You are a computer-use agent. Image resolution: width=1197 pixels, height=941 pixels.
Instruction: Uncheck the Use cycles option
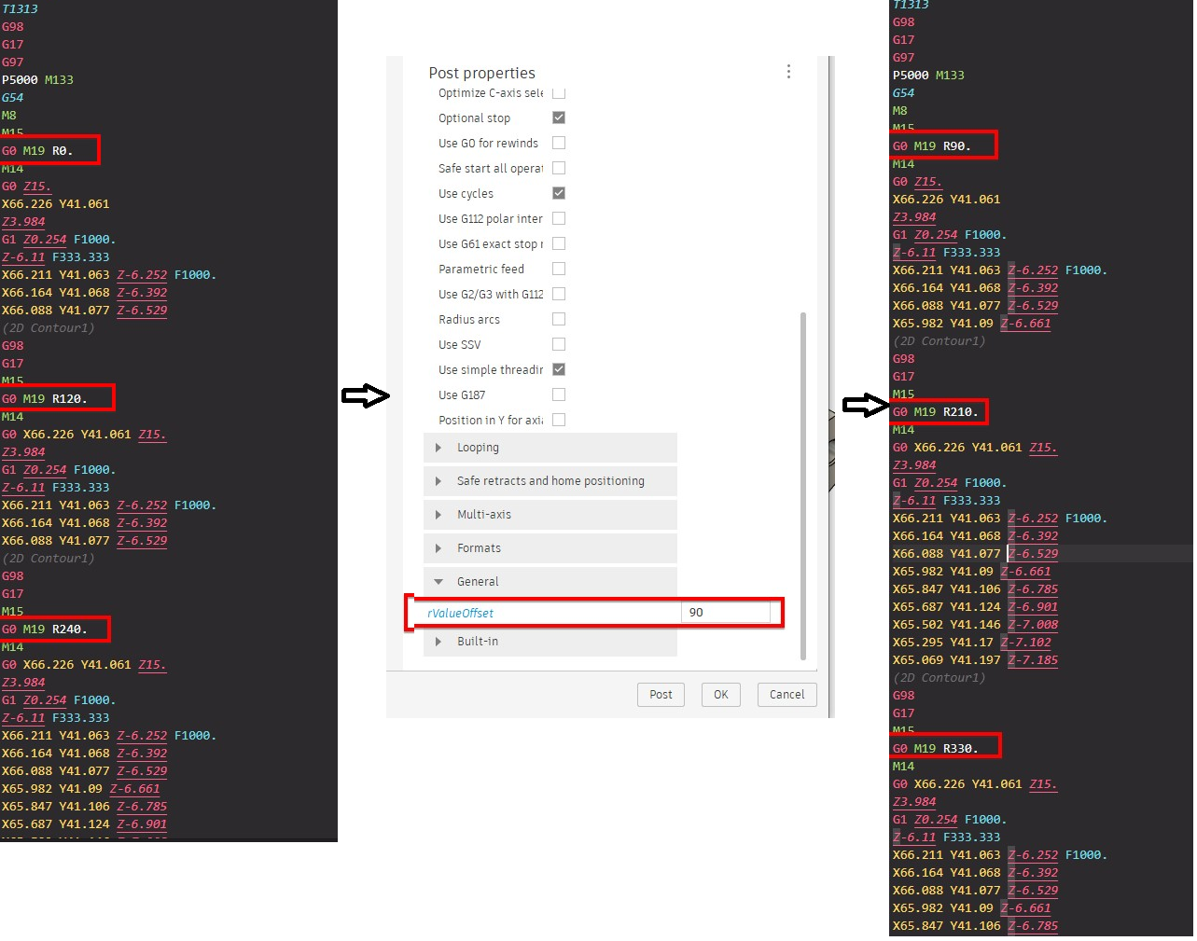click(x=559, y=193)
